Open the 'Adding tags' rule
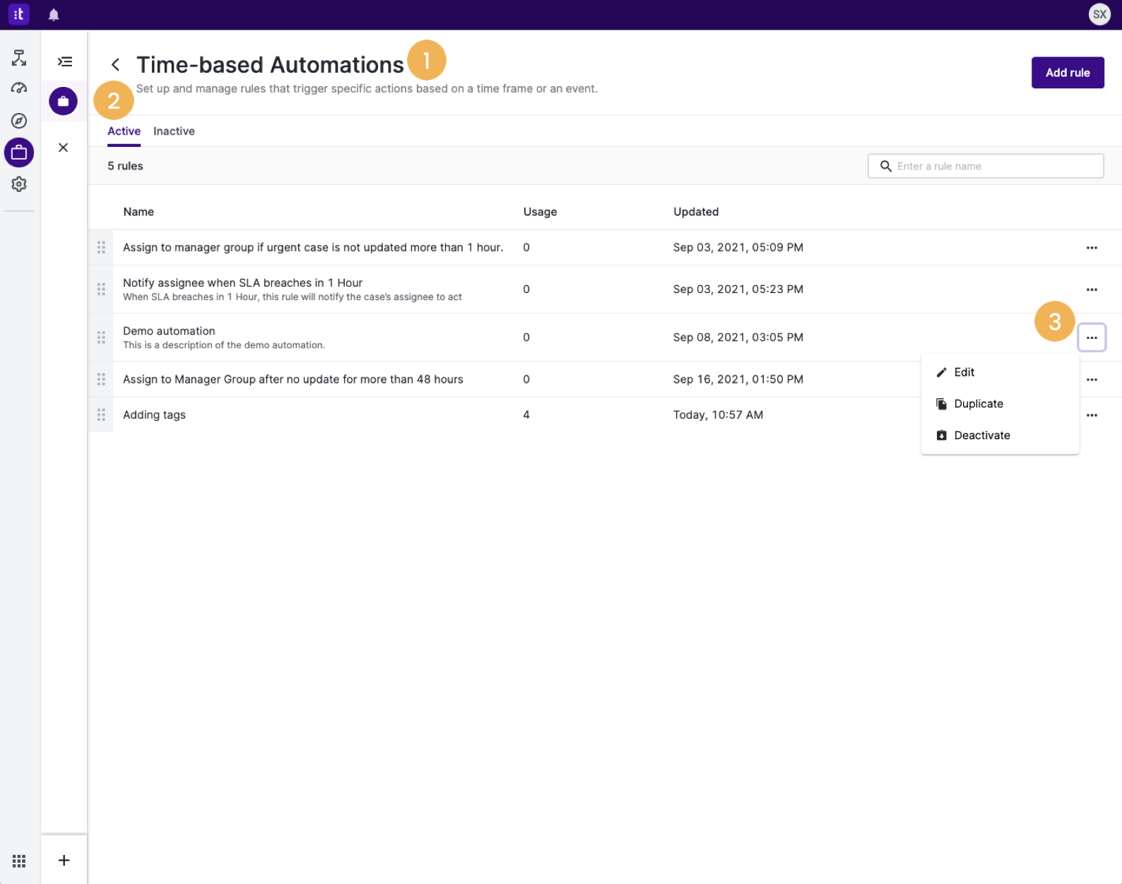Viewport: 1122px width, 884px height. point(154,414)
